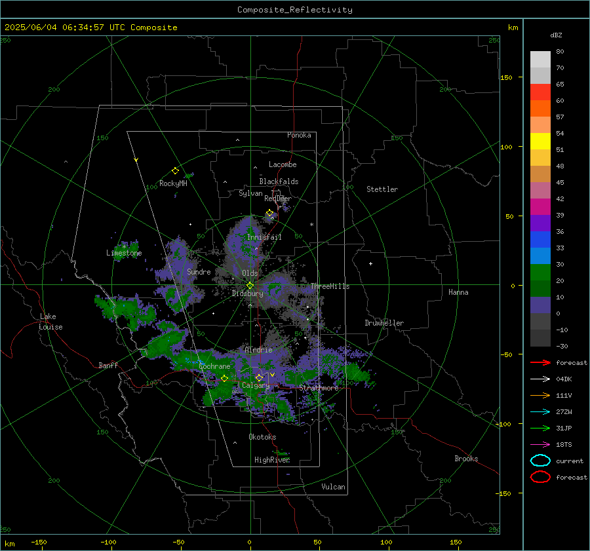Click the magenta 18TS arrow in legend
Screen dimensions: 590x551
pos(540,445)
